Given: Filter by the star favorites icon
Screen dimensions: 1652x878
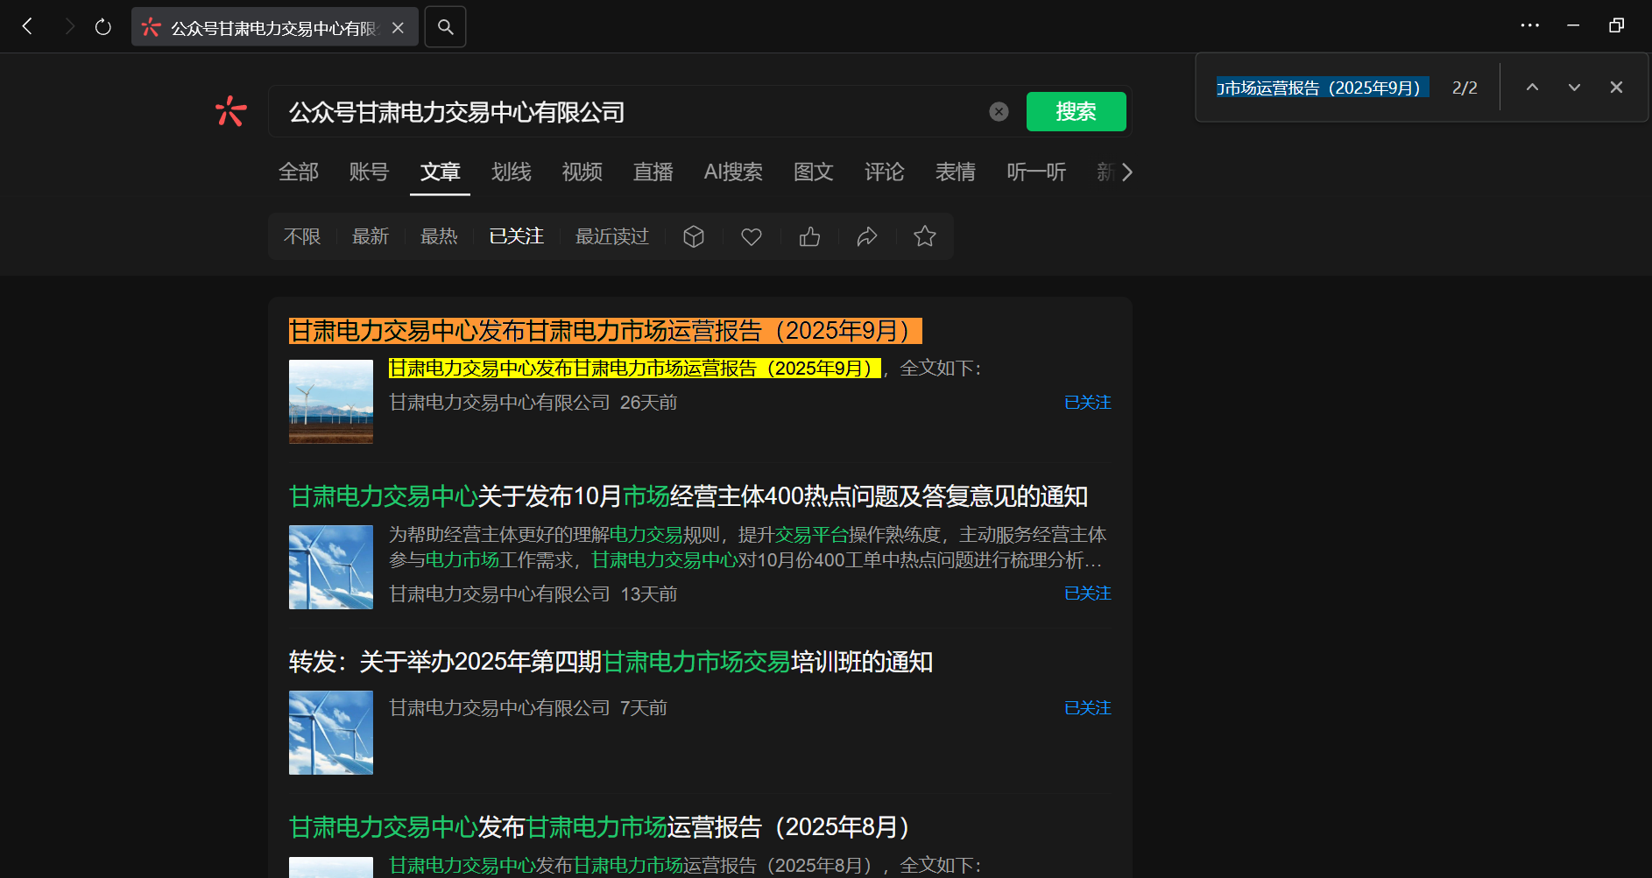Looking at the screenshot, I should tap(925, 236).
